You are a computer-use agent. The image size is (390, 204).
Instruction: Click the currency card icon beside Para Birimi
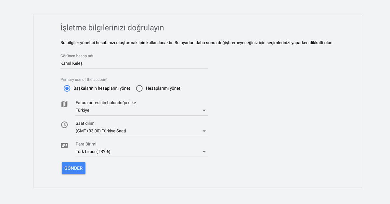coord(64,146)
